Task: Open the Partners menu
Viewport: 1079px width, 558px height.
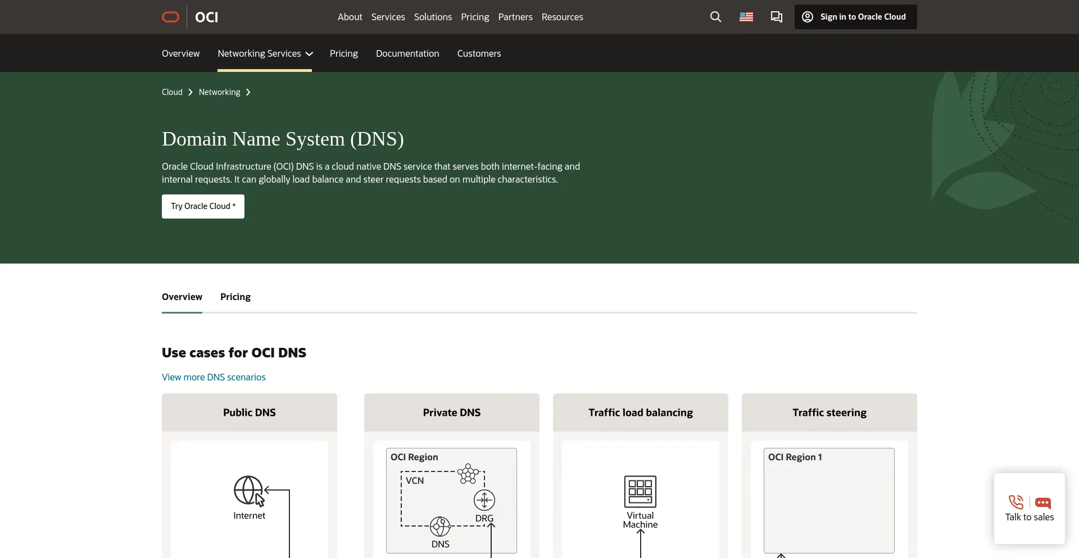Action: (x=515, y=17)
